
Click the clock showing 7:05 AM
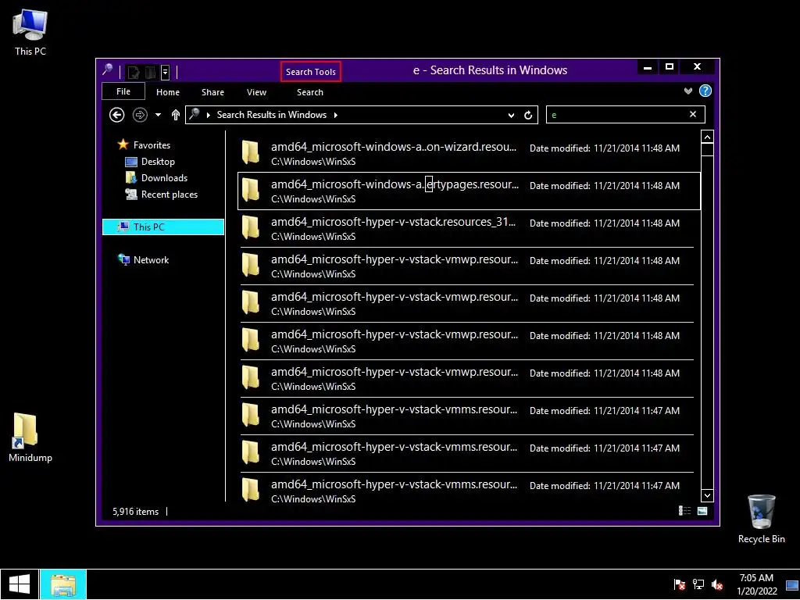756,584
